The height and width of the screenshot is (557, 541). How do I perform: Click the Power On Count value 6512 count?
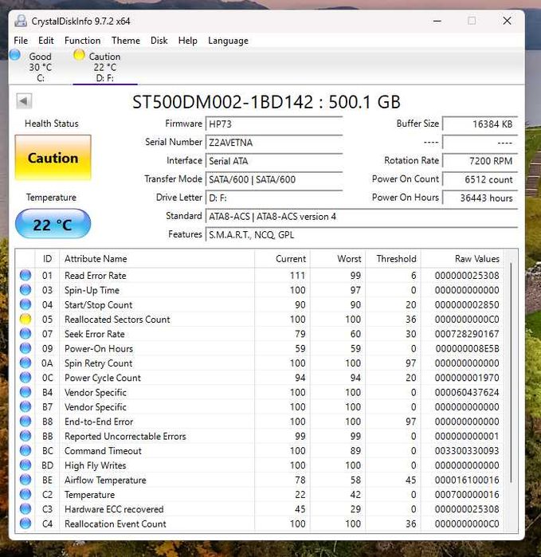pos(480,179)
